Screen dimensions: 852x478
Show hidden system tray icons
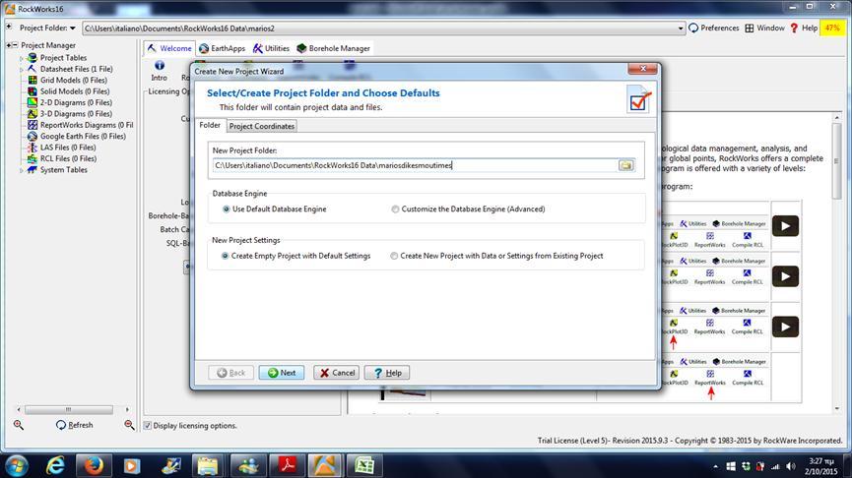click(715, 466)
